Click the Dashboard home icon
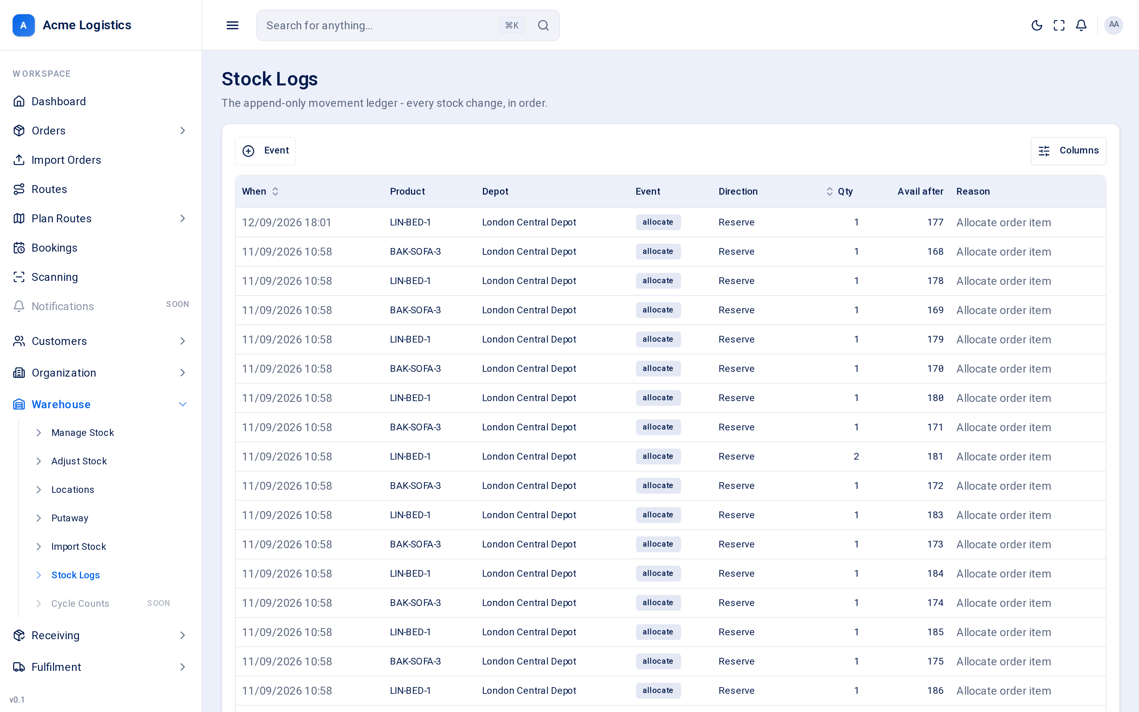 click(19, 101)
